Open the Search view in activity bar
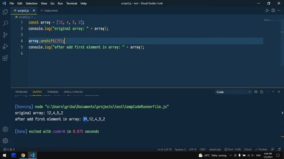The height and width of the screenshot is (159, 284). tap(5, 23)
